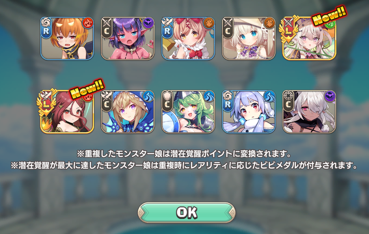Select the green-haired shield girl card
The height and width of the screenshot is (234, 369).
[x=188, y=112]
